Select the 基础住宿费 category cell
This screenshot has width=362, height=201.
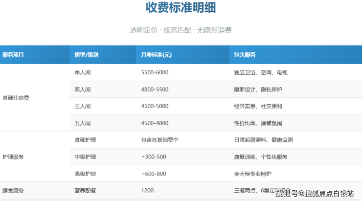(x=16, y=98)
